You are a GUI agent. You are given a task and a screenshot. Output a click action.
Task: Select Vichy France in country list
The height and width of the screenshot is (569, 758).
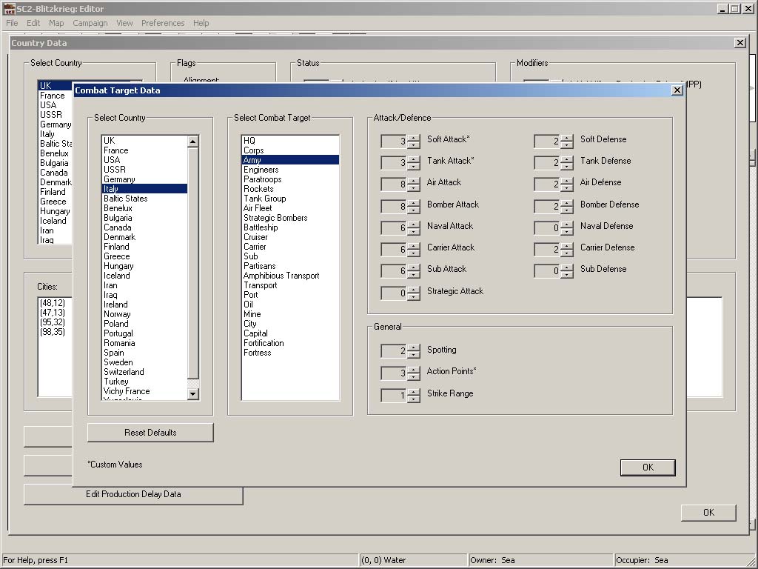pyautogui.click(x=127, y=391)
